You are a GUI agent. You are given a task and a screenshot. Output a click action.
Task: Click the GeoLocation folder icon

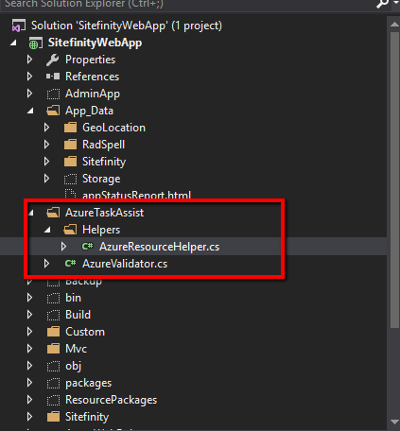[70, 128]
